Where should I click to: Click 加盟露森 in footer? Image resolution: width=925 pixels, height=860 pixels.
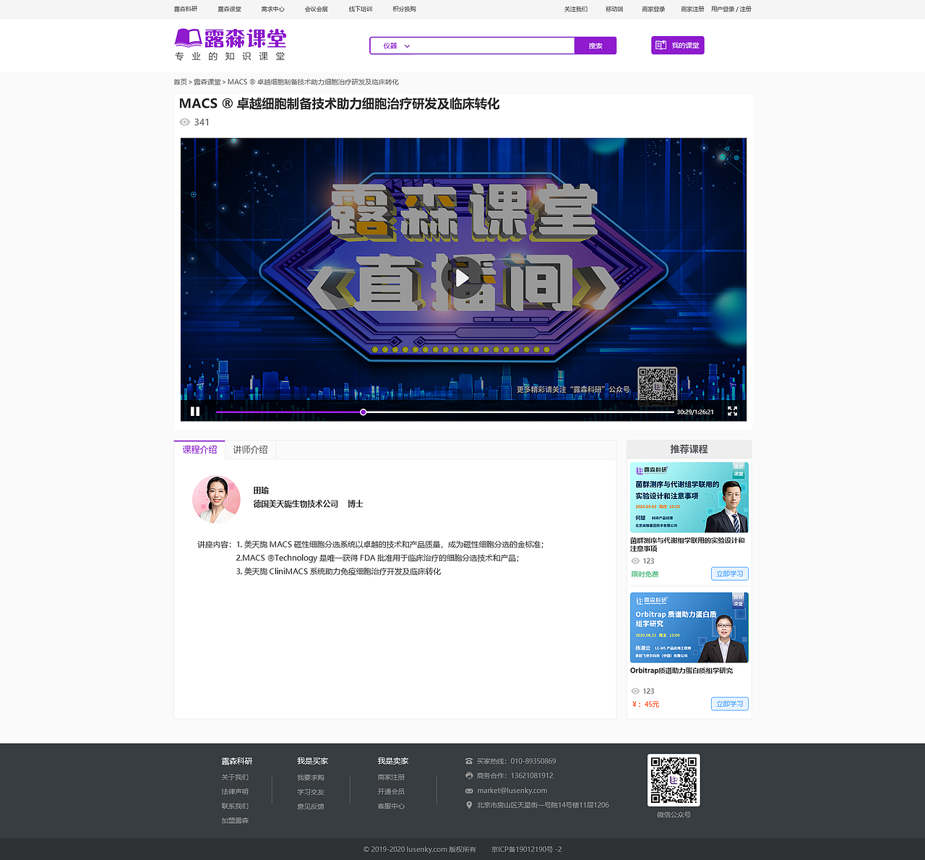[x=235, y=821]
